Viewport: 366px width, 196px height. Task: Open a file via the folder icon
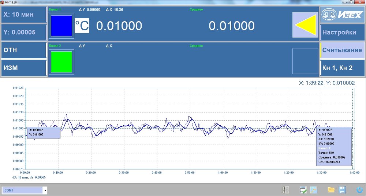pyautogui.click(x=332, y=190)
